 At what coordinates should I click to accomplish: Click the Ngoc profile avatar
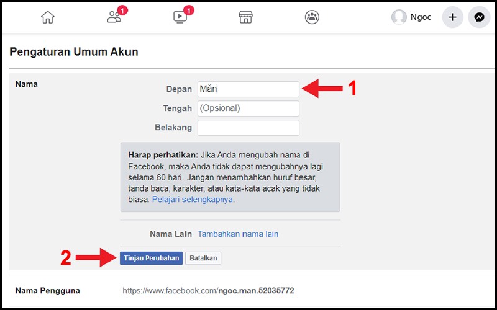[x=399, y=17]
